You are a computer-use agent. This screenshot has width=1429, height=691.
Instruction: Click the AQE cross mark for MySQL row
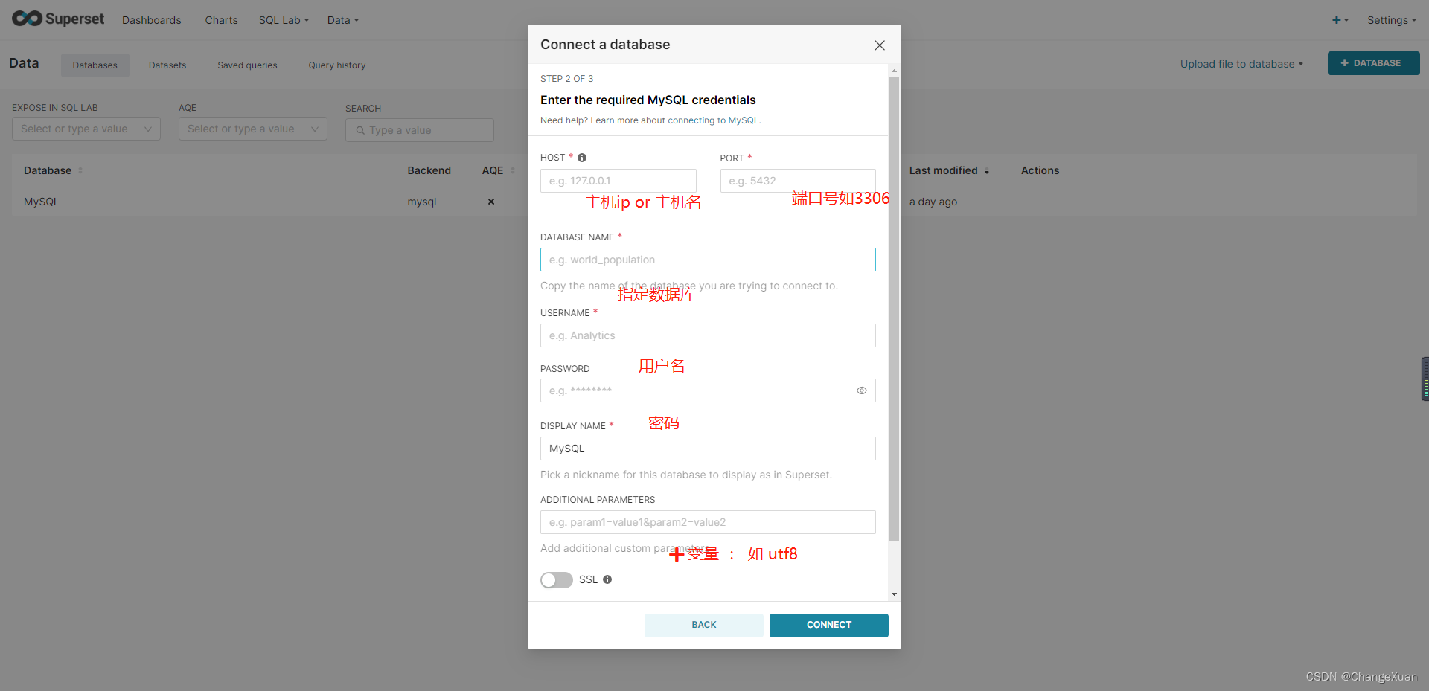point(491,202)
